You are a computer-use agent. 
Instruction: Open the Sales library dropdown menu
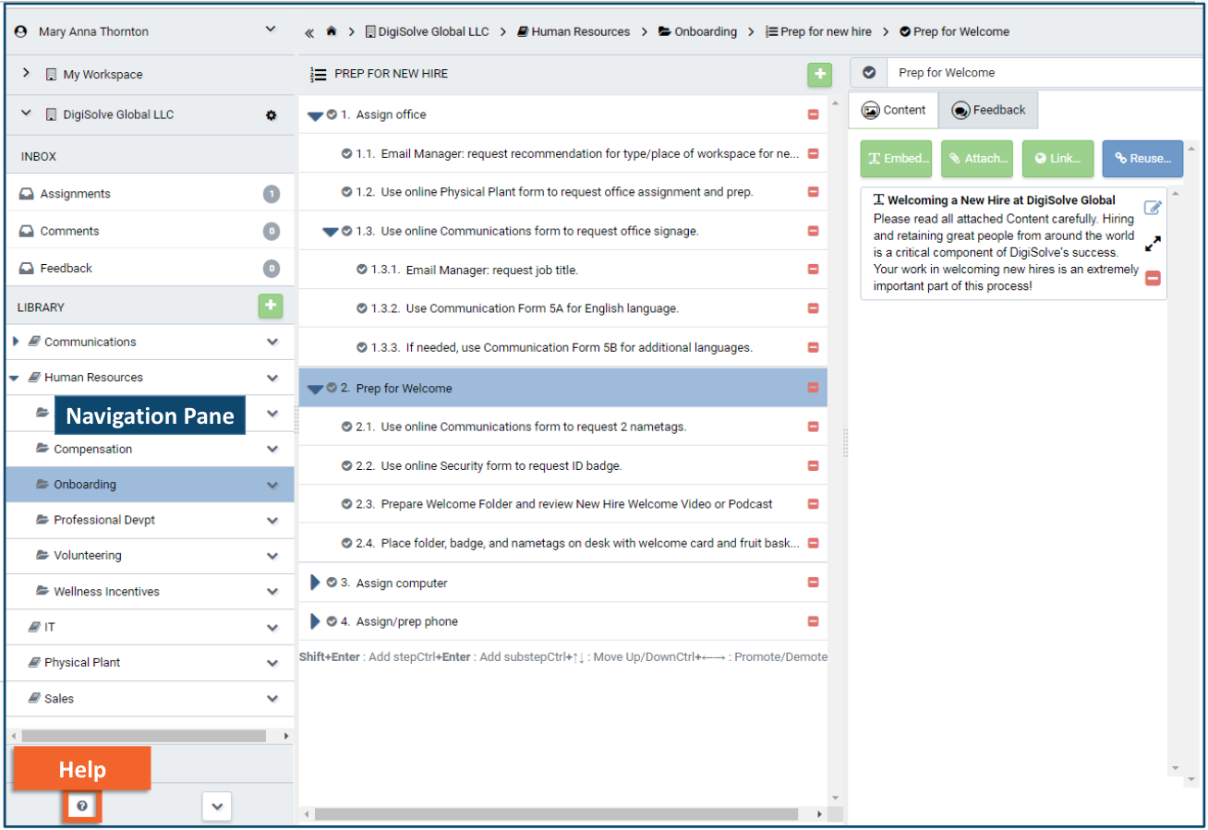272,699
